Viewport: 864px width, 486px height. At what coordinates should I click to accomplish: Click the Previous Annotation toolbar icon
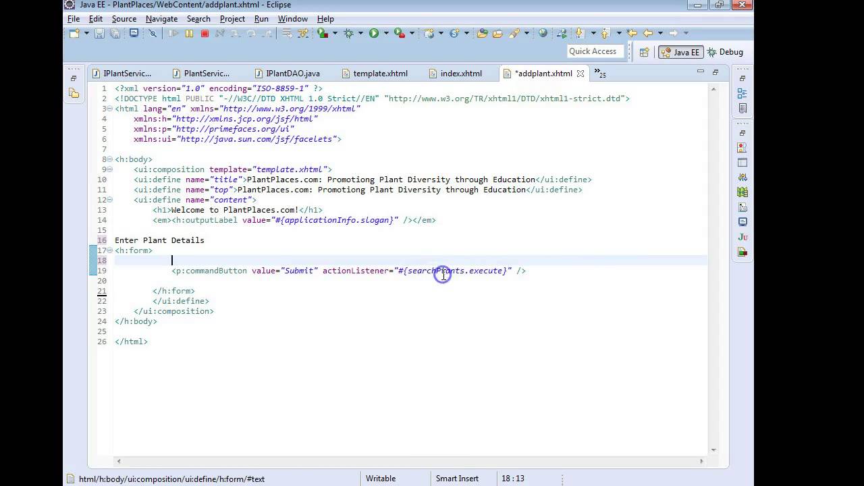(605, 33)
